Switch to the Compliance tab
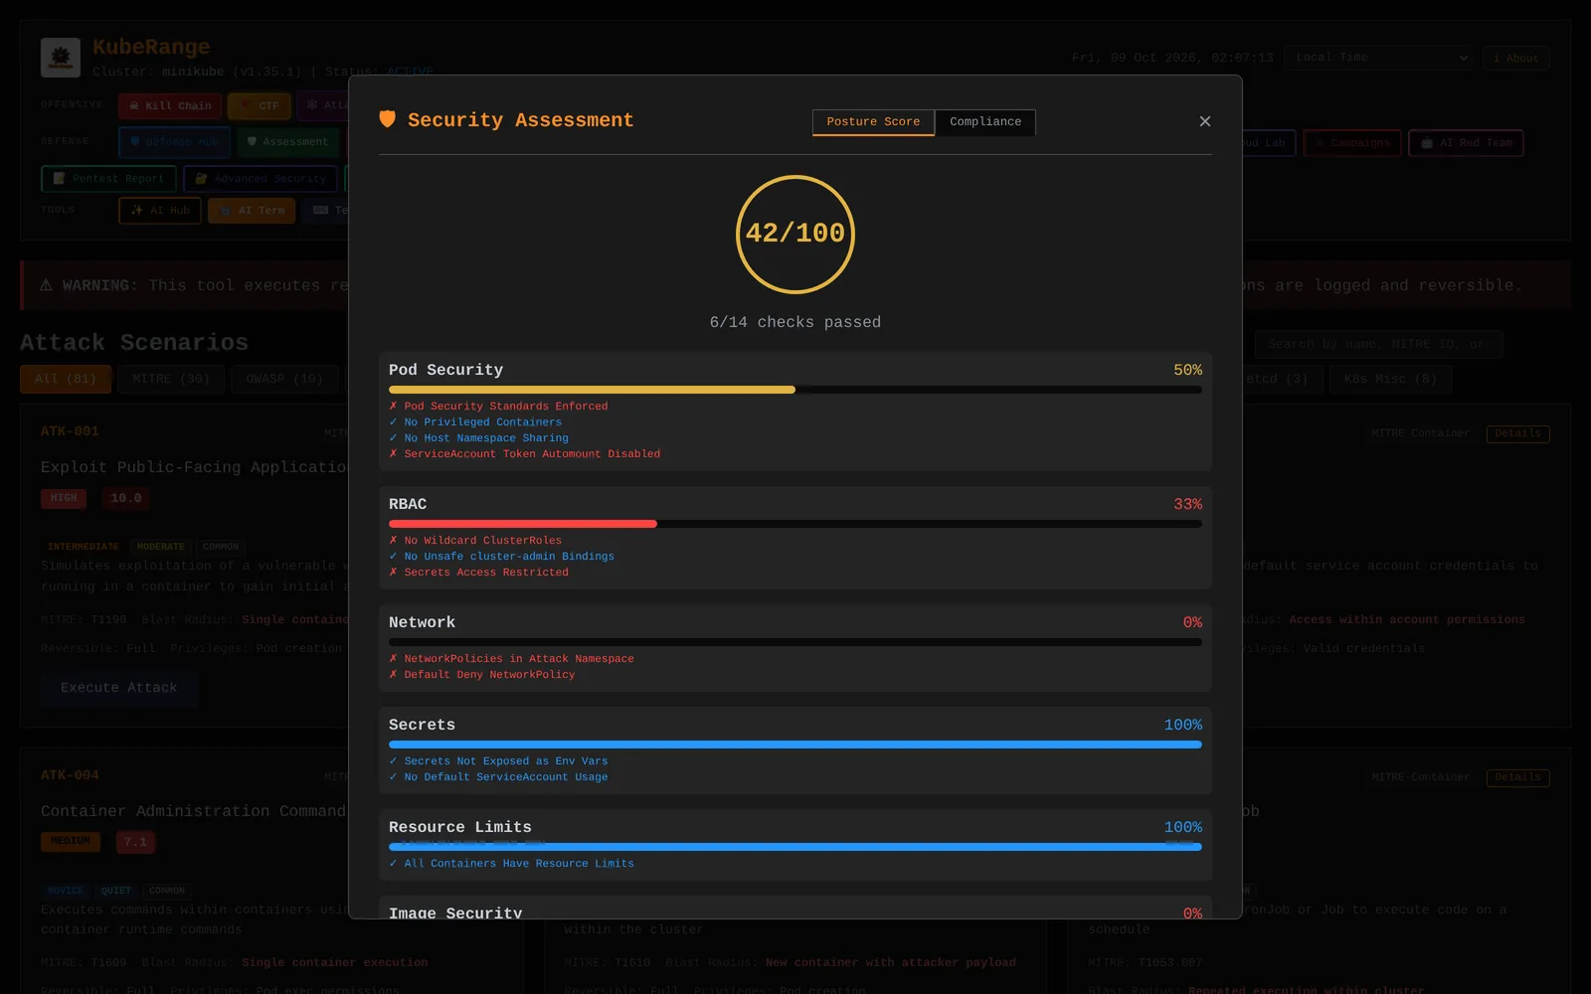Image resolution: width=1591 pixels, height=994 pixels. point(985,122)
